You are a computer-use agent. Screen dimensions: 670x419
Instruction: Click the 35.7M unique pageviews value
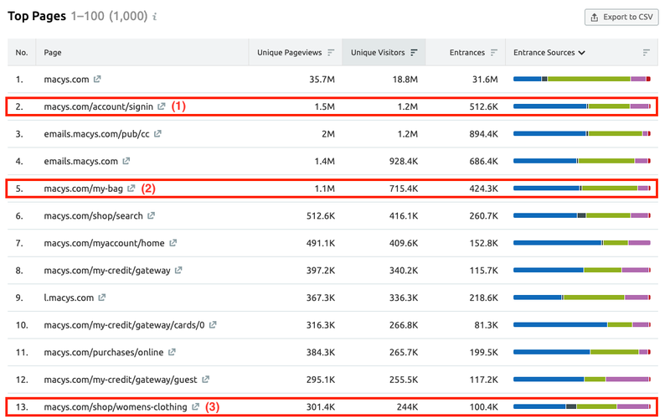point(322,80)
